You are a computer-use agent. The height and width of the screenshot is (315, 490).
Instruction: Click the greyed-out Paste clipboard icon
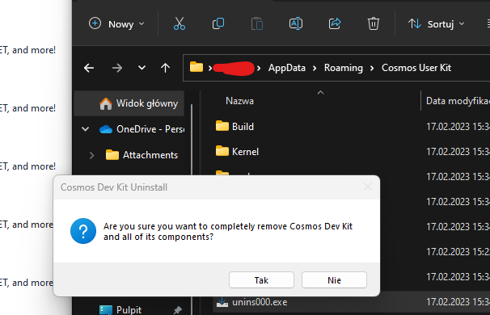pos(257,23)
